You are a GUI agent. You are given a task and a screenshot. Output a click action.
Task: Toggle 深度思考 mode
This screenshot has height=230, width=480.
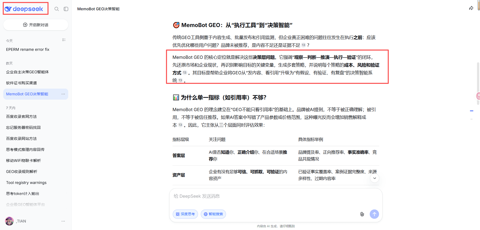tap(185, 214)
